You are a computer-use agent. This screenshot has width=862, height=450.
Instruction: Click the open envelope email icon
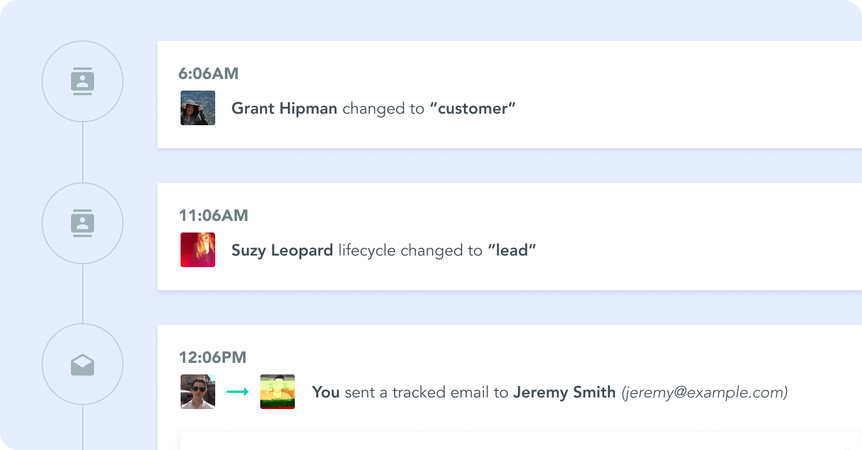point(83,365)
